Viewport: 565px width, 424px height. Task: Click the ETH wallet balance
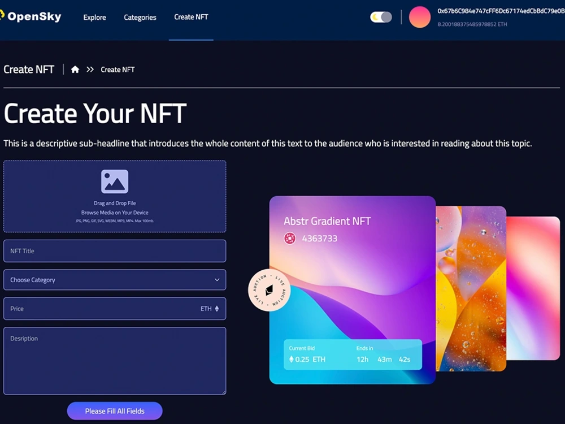[x=472, y=24]
